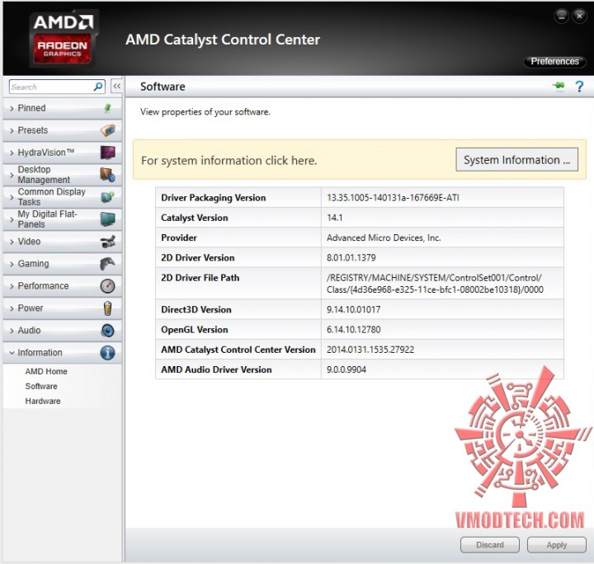
Task: Click 2D Driver Version value 8.01.01.1379
Action: 351,258
